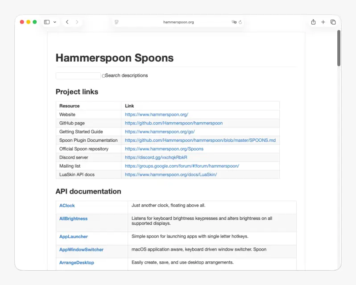Click the Spoon search text field

78,76
